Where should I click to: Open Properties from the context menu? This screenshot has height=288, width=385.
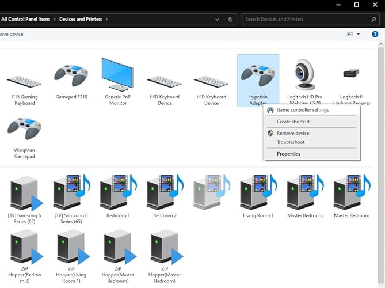tap(311, 154)
